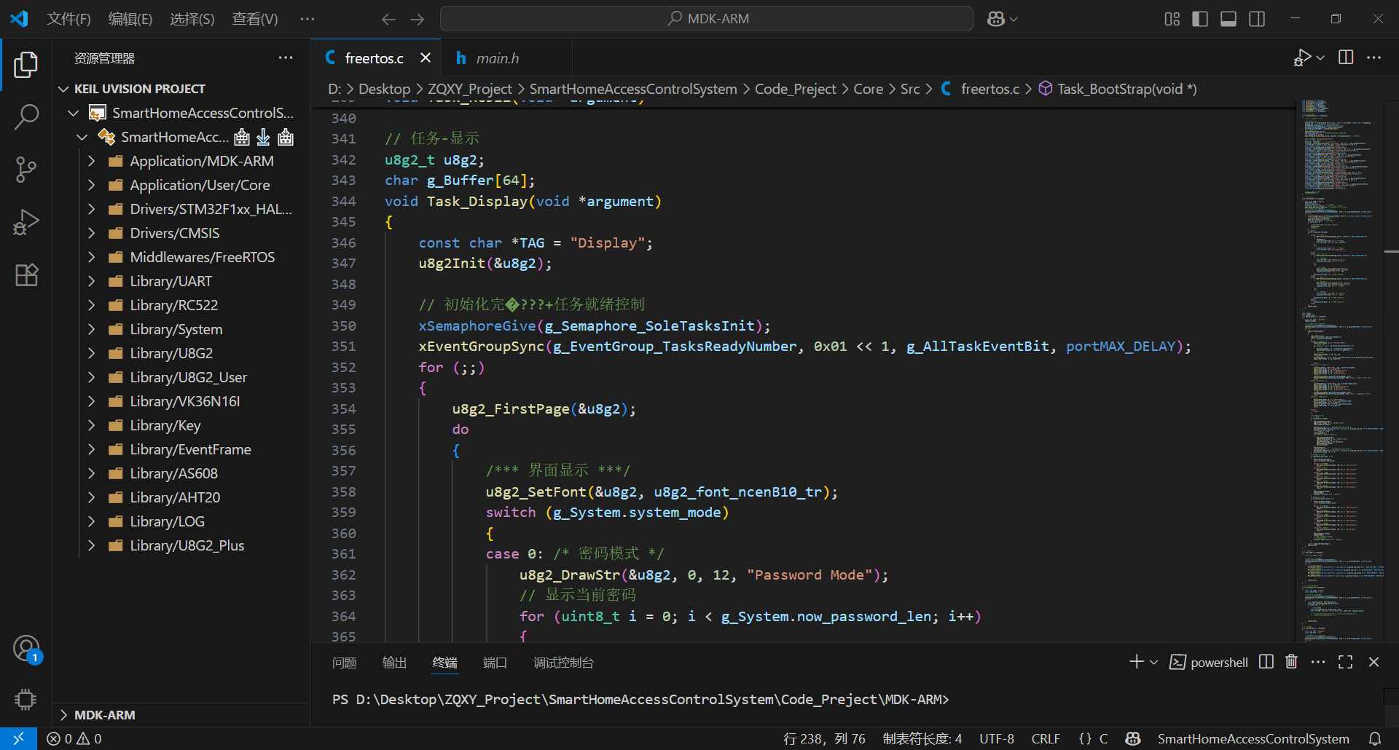This screenshot has width=1399, height=750.
Task: Open the Explorer view in activity bar
Action: [x=26, y=65]
